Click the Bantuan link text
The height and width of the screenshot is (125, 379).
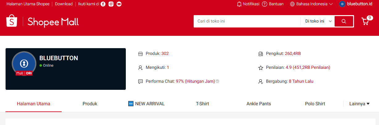[x=276, y=4]
